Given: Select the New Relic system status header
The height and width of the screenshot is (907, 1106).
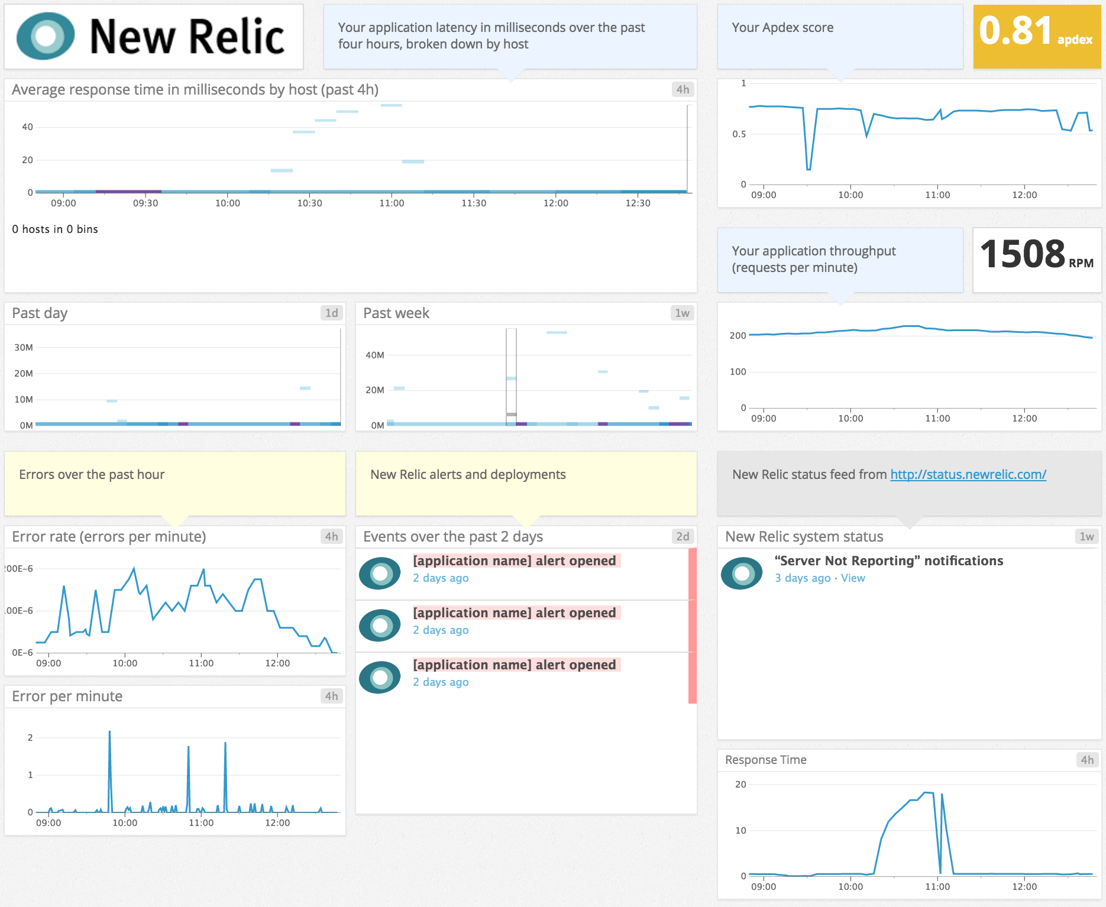Looking at the screenshot, I should click(x=804, y=536).
